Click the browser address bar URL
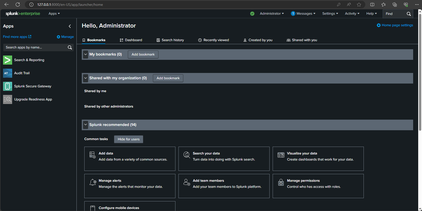The image size is (422, 211). pyautogui.click(x=70, y=5)
